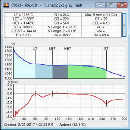
Task: Select the CEL = 4.16 table cell
Action: point(101,23)
